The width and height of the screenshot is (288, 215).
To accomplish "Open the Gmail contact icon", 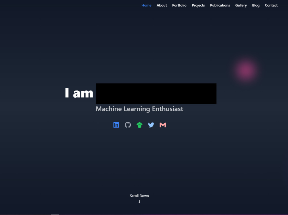I will (163, 125).
